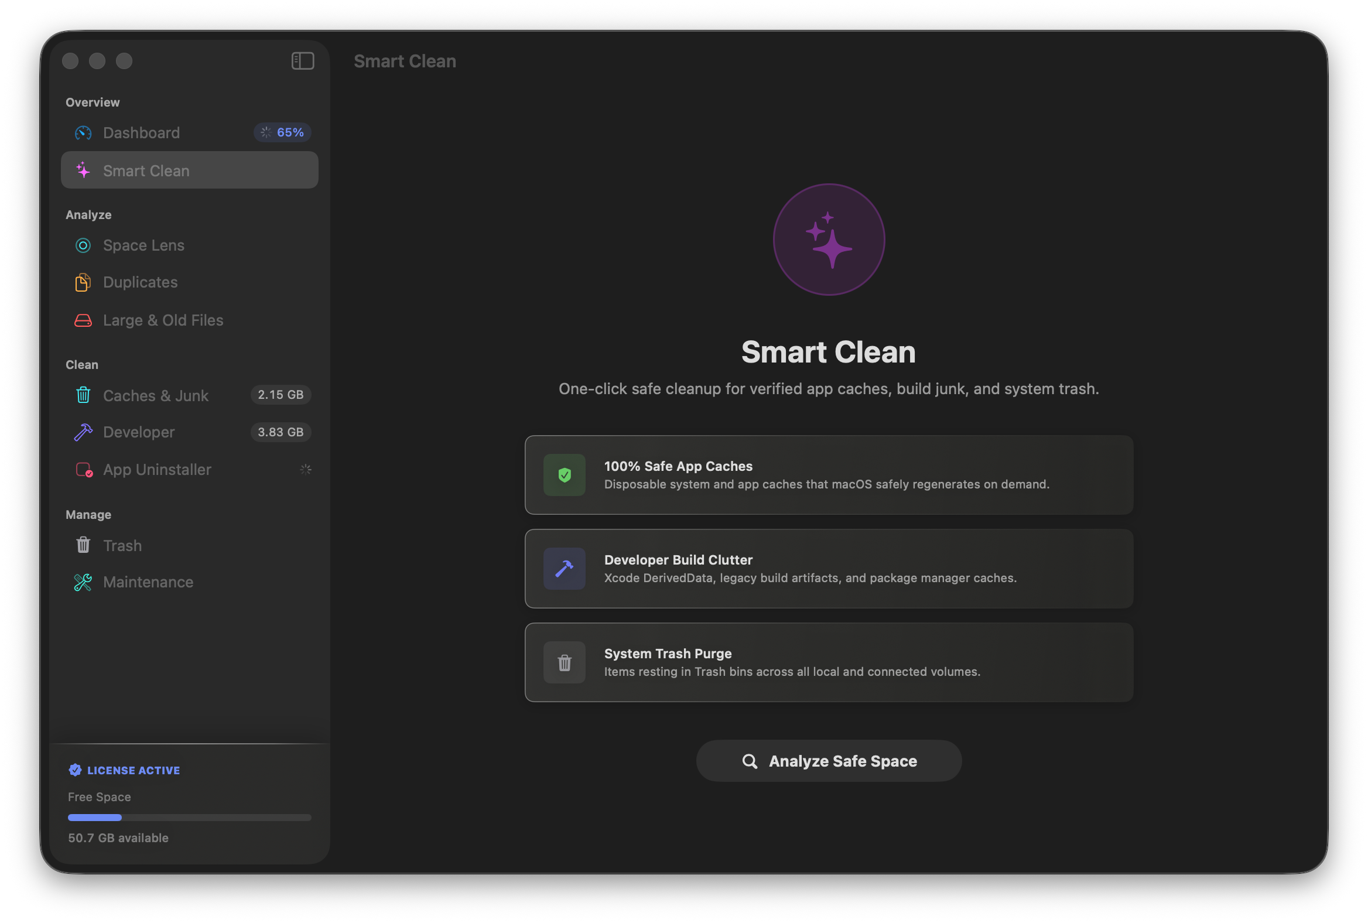Click the Items resting in Trash bins description
Viewport: 1368px width, 923px height.
[792, 672]
